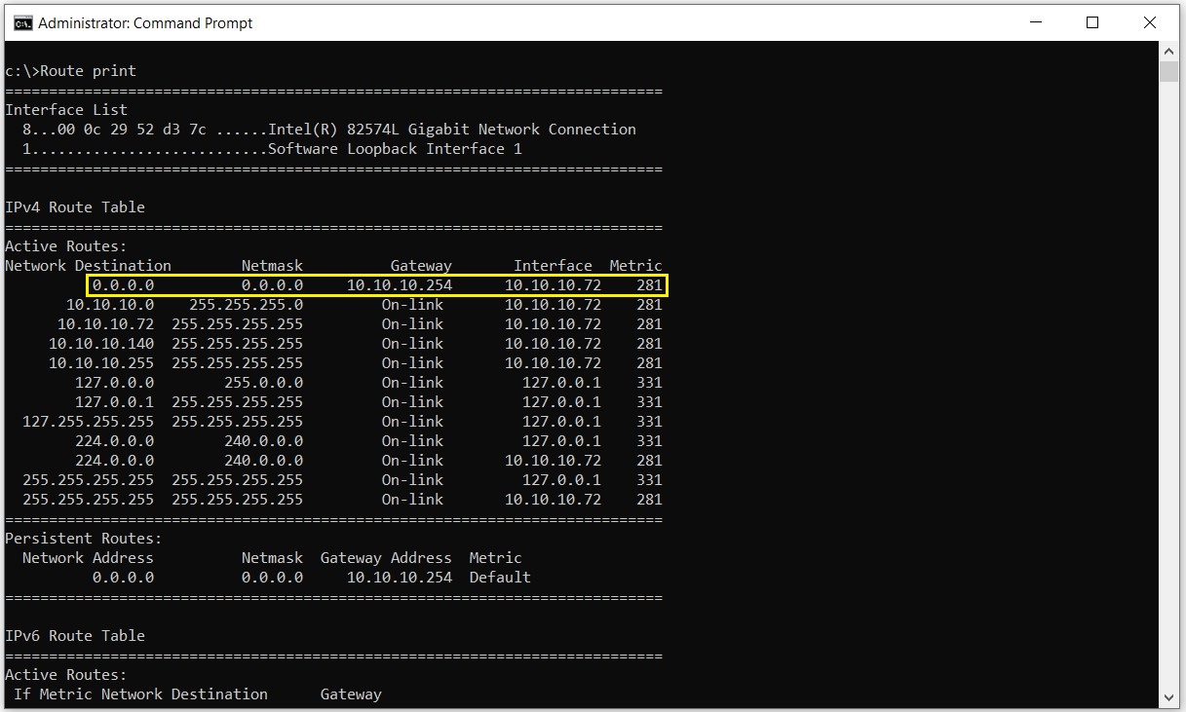The width and height of the screenshot is (1186, 712).
Task: Click the 'IPv6 Route Table' heading
Action: tap(75, 636)
